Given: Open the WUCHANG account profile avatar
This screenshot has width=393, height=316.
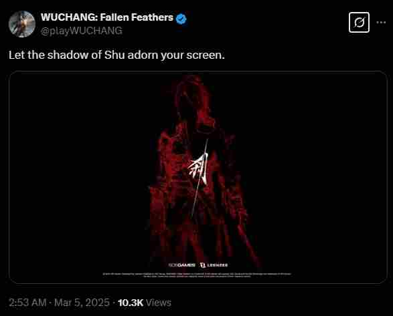Looking at the screenshot, I should [x=22, y=24].
